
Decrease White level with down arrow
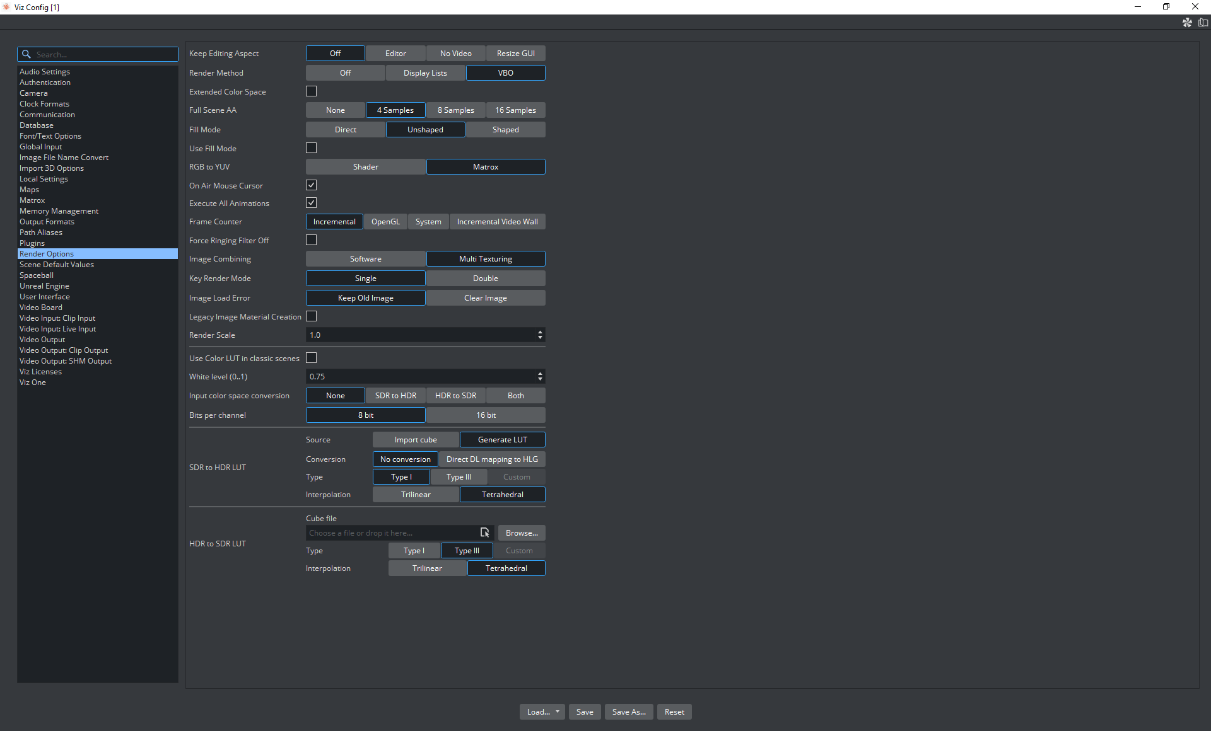540,379
